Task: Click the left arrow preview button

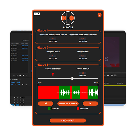Action: (46, 104)
